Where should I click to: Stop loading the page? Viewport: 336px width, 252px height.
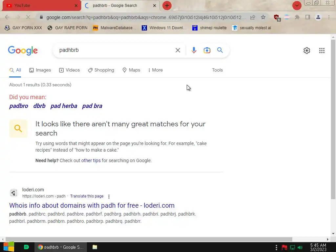(28, 17)
